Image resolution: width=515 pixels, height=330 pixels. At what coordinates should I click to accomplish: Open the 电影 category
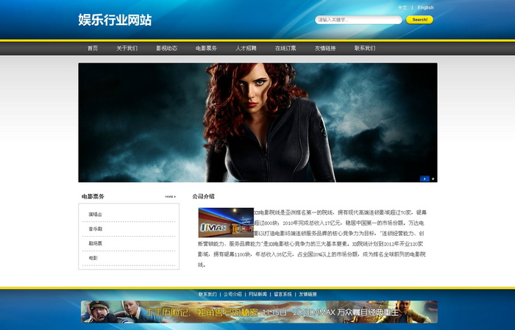[x=93, y=258]
